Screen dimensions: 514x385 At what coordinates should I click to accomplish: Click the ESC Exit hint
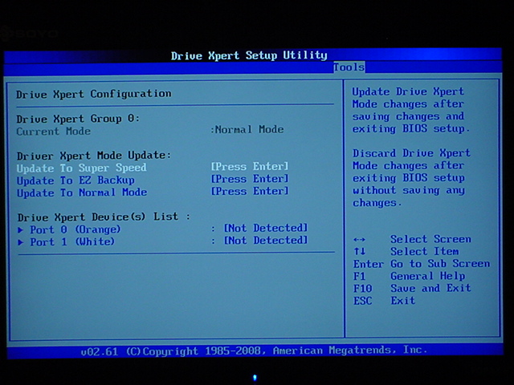pos(384,301)
